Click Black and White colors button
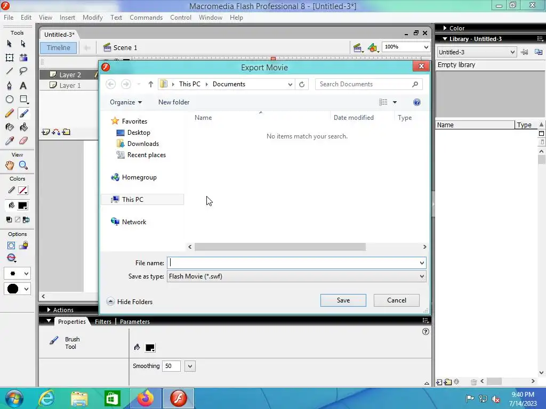This screenshot has height=409, width=546. coord(9,219)
